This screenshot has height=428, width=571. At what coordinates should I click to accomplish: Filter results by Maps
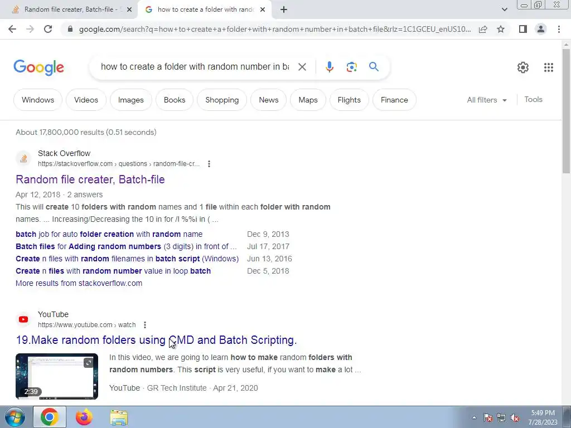(x=308, y=100)
